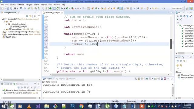Switch to the Problems tab
194x109 pixels.
pyautogui.click(x=72, y=79)
